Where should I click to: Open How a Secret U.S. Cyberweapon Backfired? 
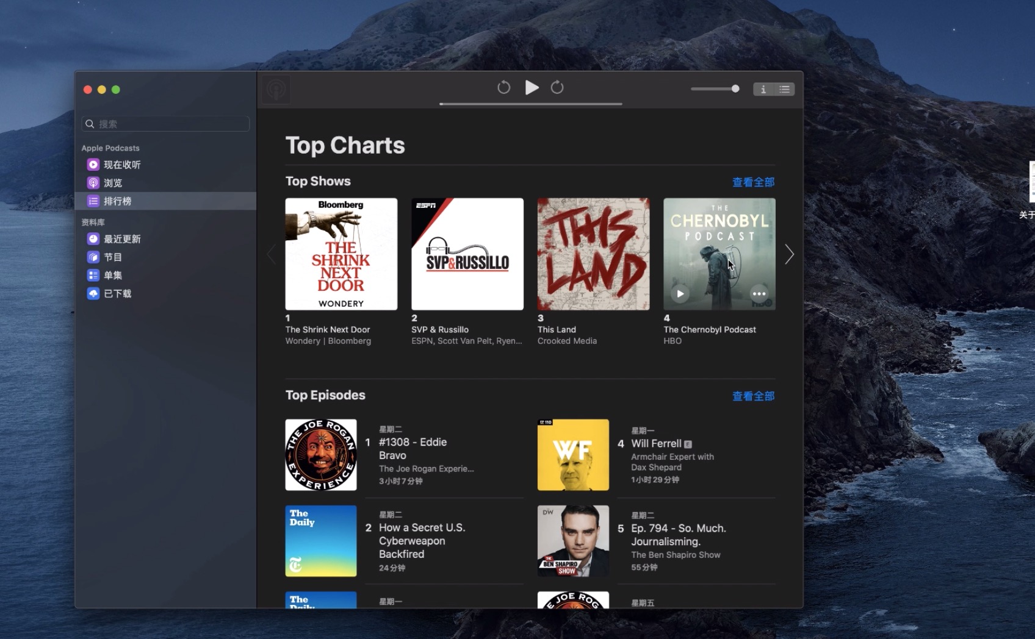click(x=422, y=541)
